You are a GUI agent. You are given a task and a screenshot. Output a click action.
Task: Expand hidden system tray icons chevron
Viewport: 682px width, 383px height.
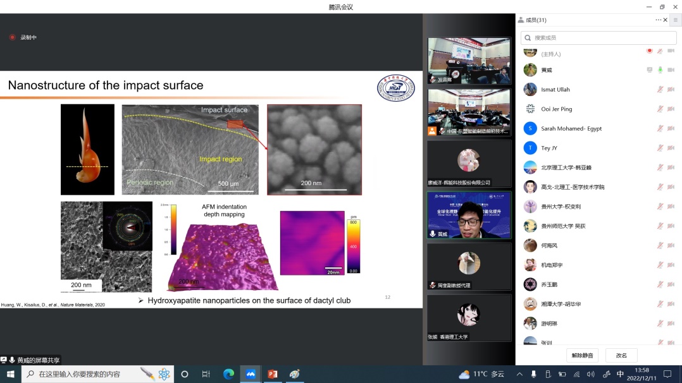coord(519,374)
